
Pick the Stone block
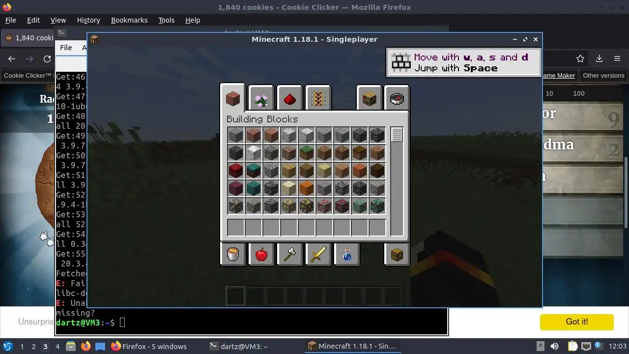tap(235, 135)
